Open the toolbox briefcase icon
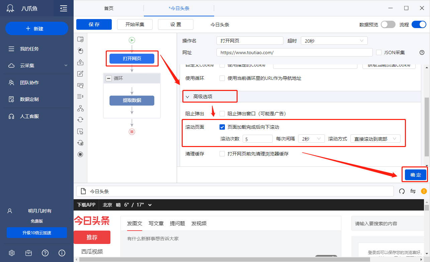Image resolution: width=430 pixels, height=262 pixels. click(28, 253)
